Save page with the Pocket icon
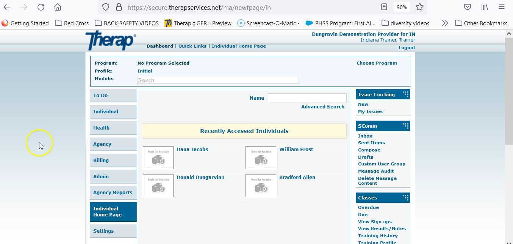The height and width of the screenshot is (244, 513). click(x=467, y=7)
